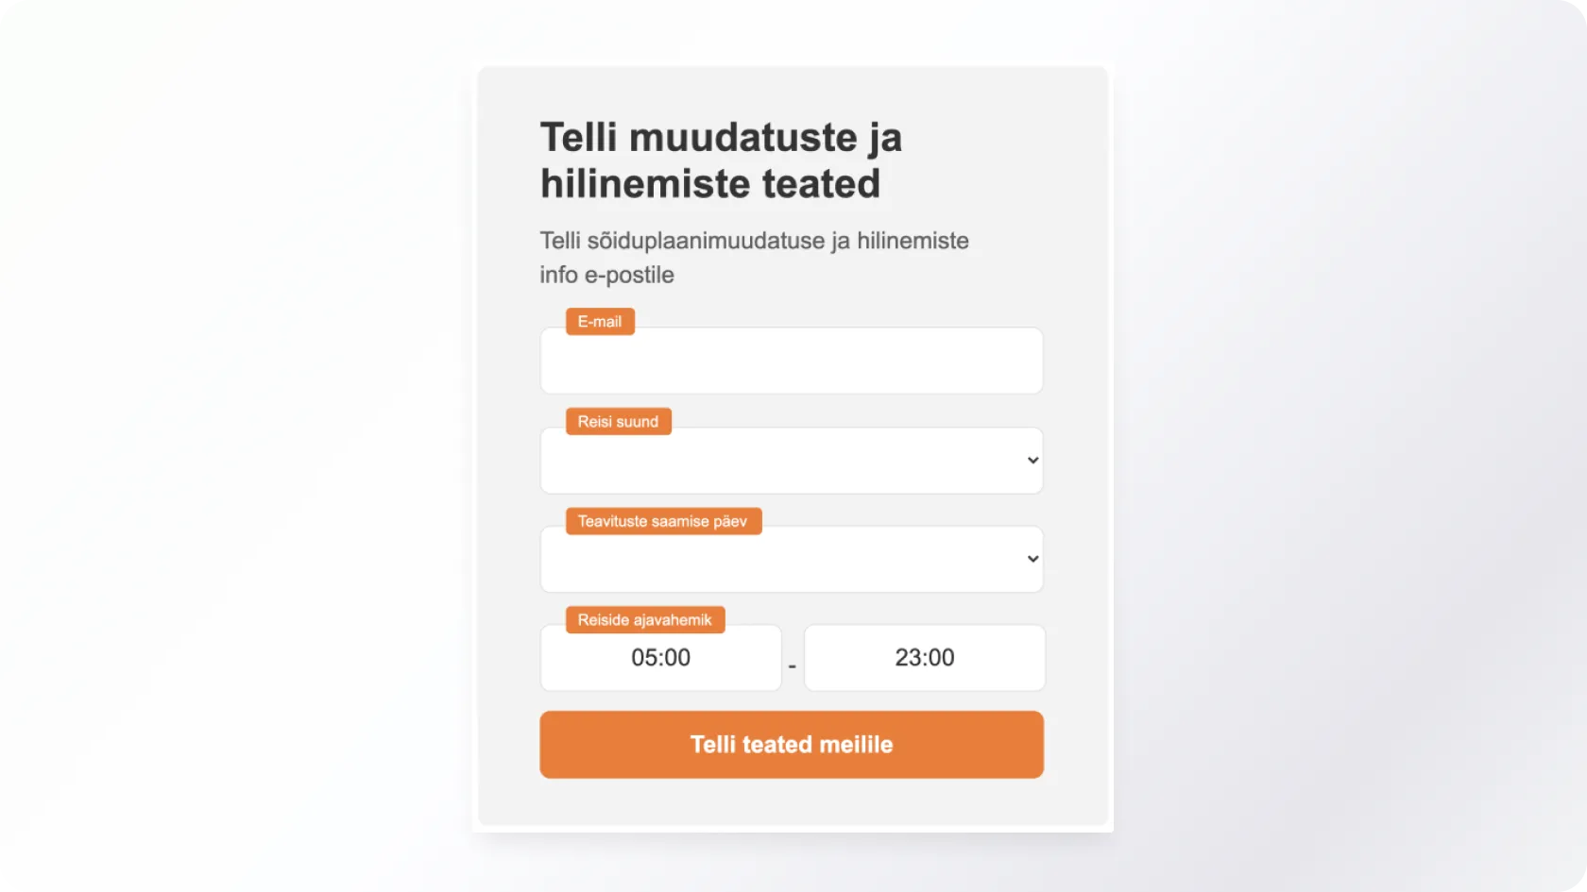Click the heading line "hilinemiste teated"
Screen dimensions: 1587x892
[x=710, y=184]
